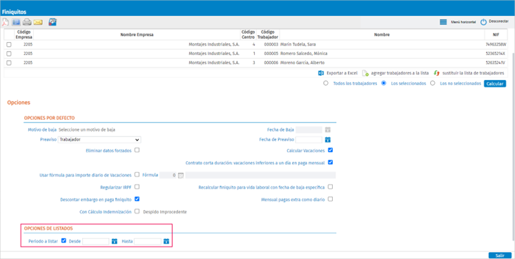
Task: Select the Todos los trabajadores radio button
Action: coord(326,83)
